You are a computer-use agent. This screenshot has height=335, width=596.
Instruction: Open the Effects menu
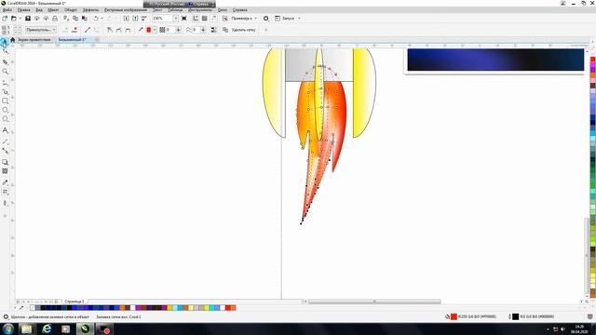click(x=90, y=10)
